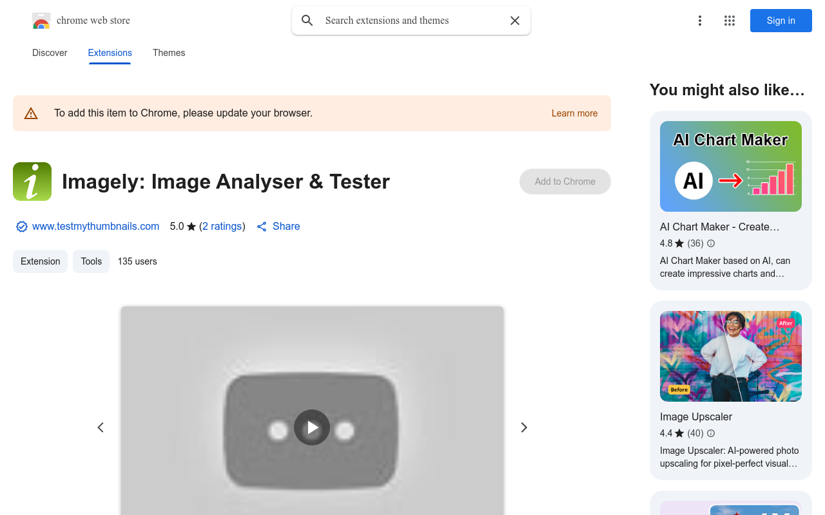Click the Imagely green extension icon
The image size is (825, 515).
coord(32,182)
